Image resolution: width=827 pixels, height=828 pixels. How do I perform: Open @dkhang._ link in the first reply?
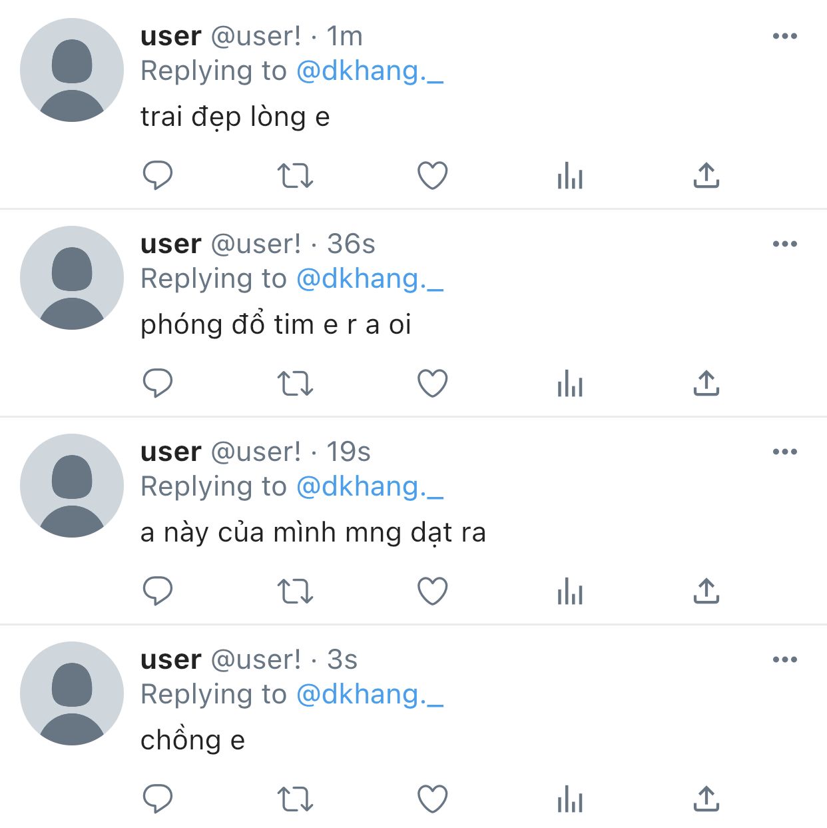tap(370, 71)
